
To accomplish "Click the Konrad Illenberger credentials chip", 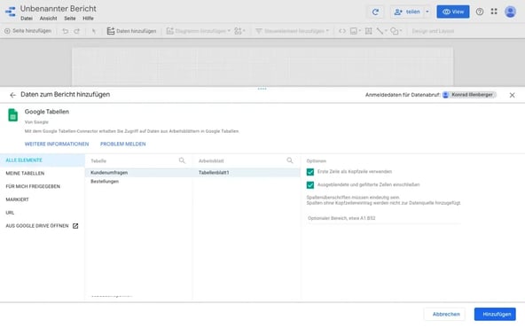I will coord(469,95).
